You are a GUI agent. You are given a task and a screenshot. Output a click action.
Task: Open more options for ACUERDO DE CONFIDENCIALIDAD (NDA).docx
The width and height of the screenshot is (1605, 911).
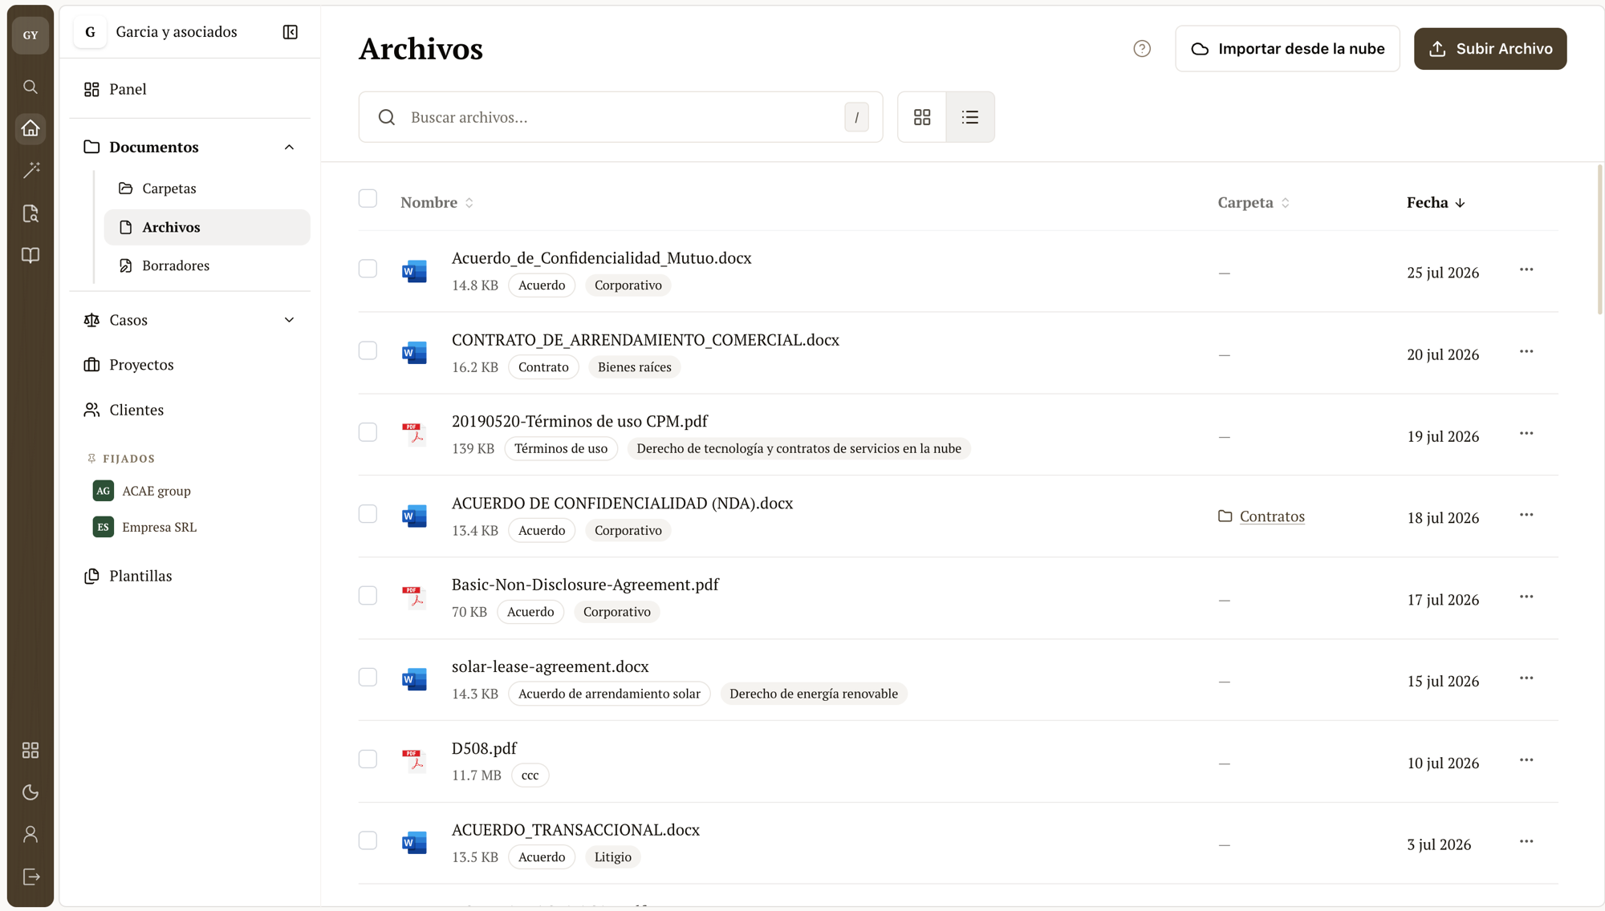(1526, 516)
